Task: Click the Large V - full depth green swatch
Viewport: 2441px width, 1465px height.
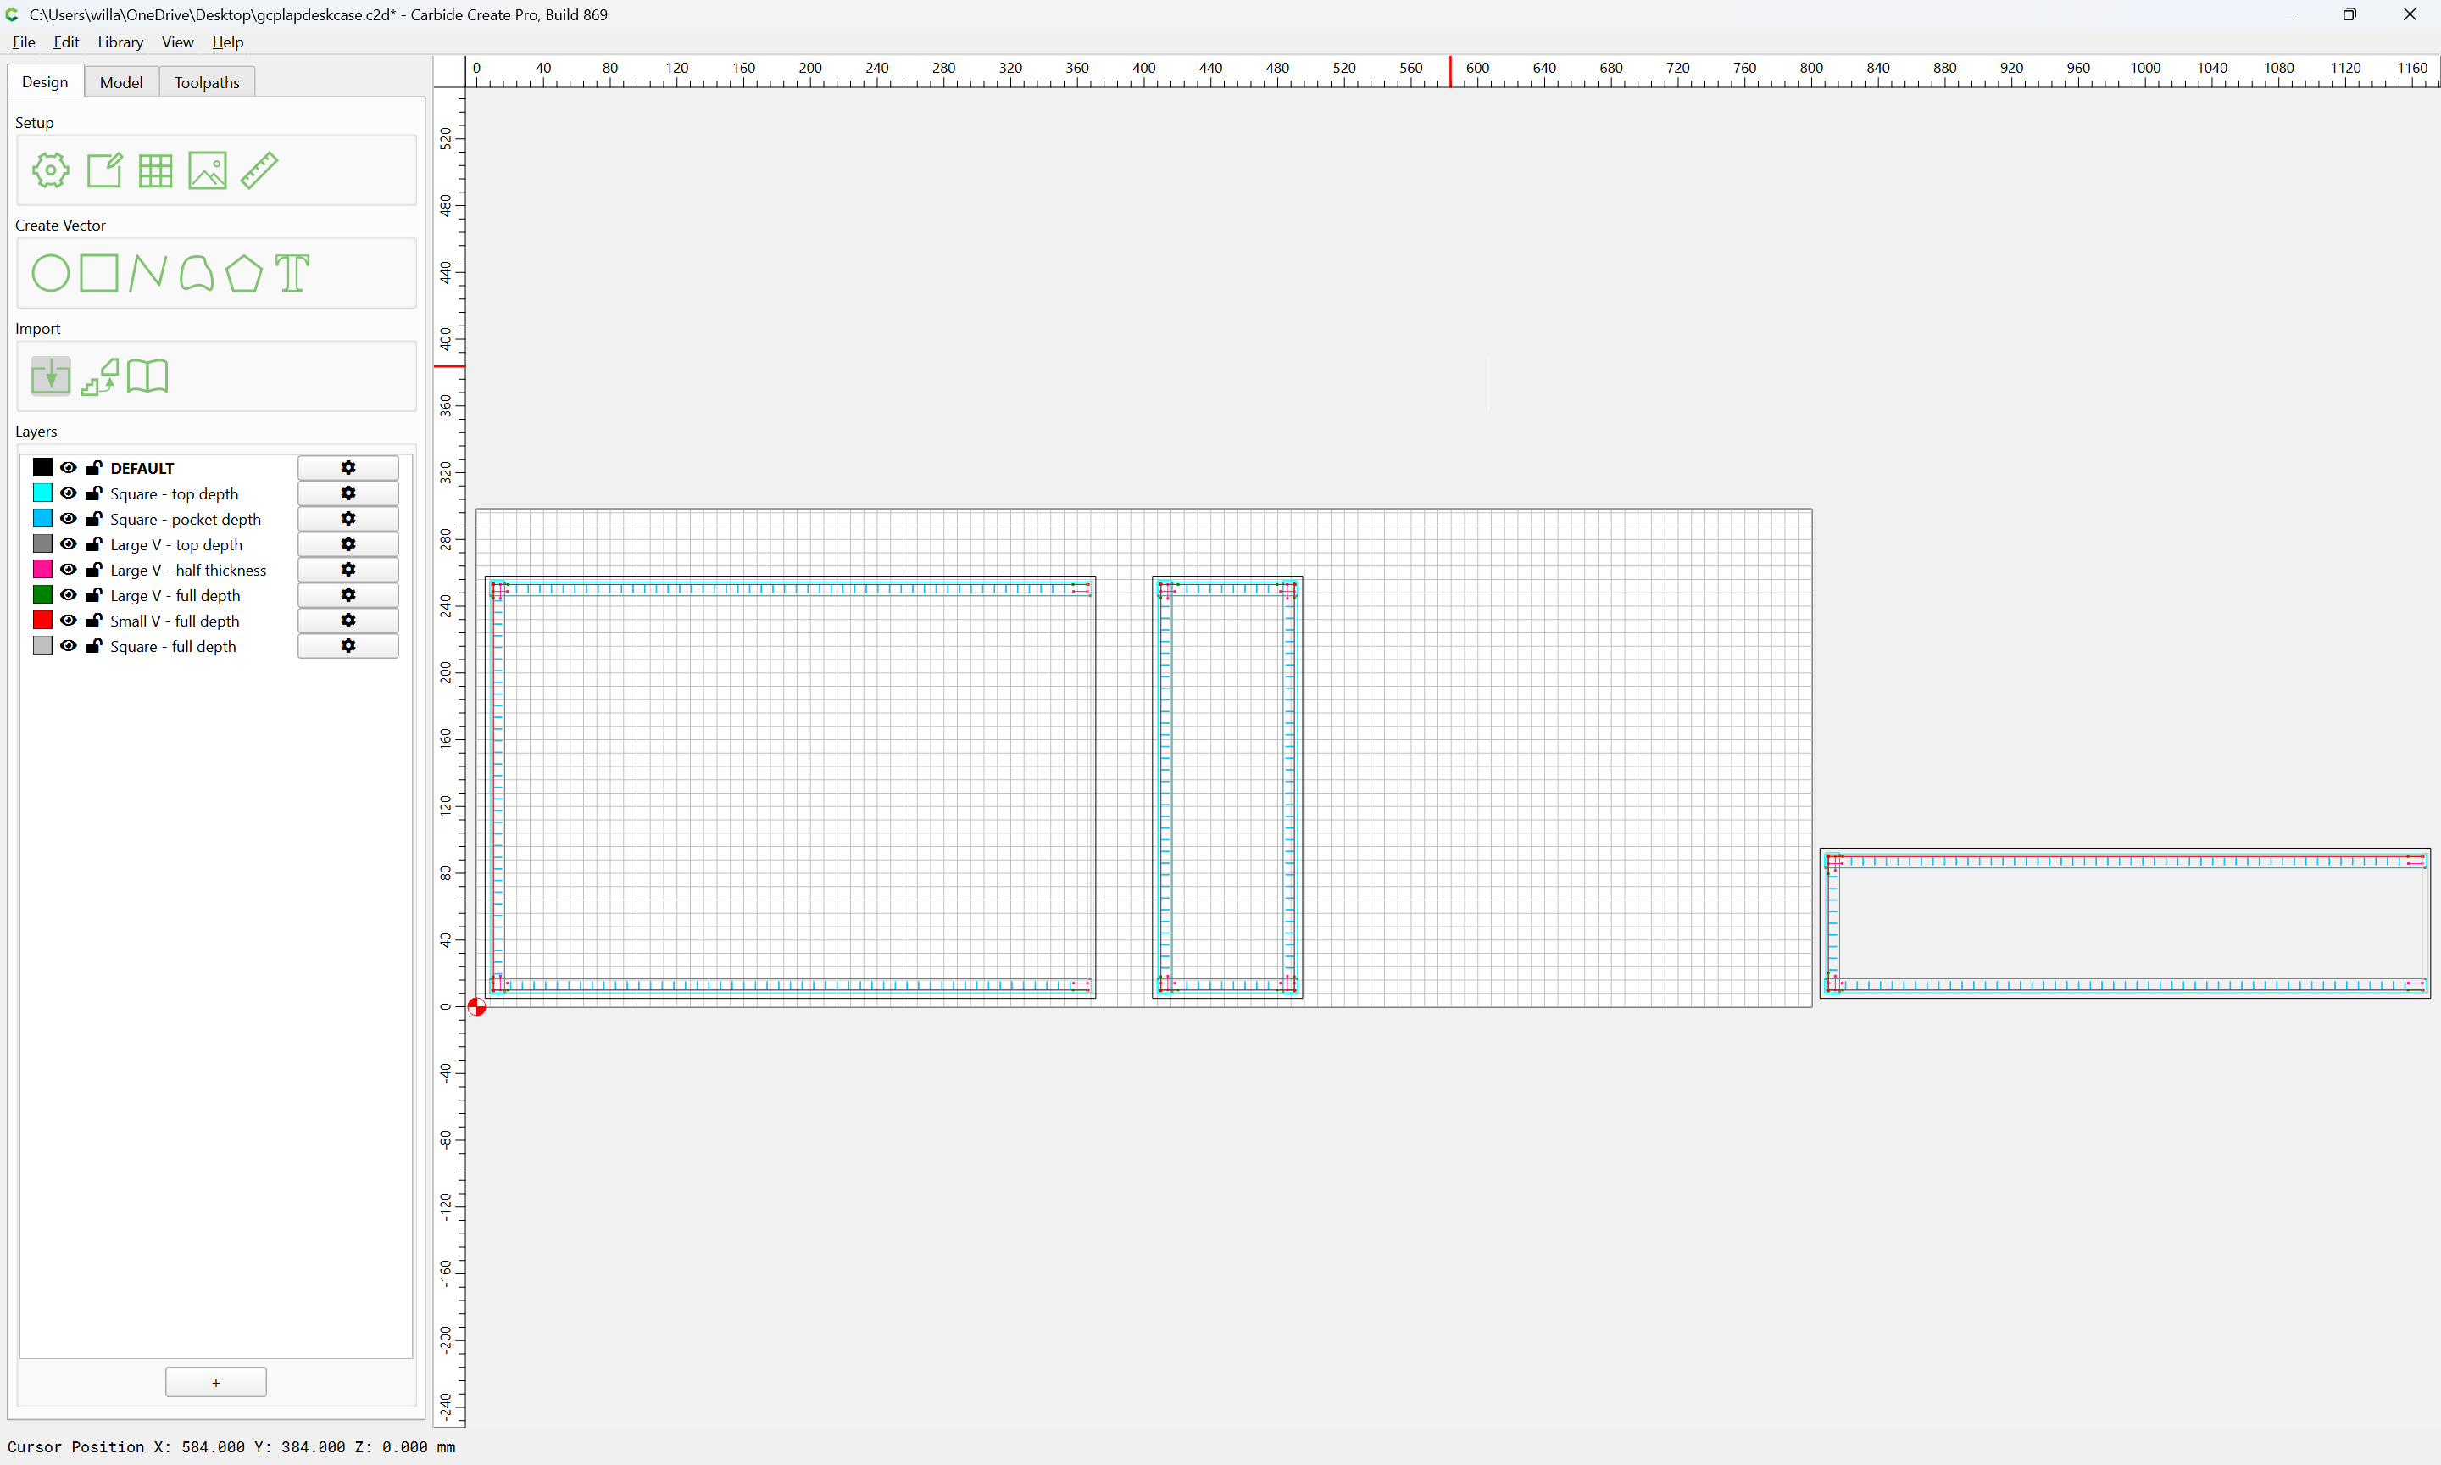Action: point(42,594)
